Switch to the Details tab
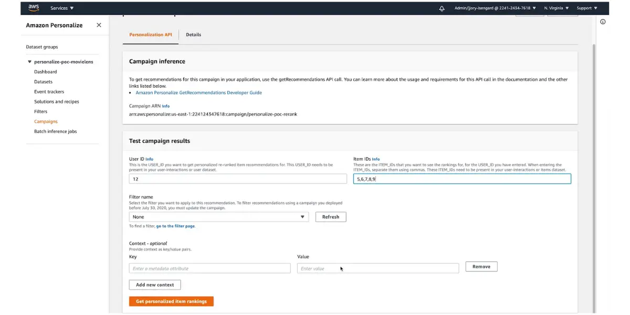This screenshot has width=630, height=315. click(x=193, y=35)
